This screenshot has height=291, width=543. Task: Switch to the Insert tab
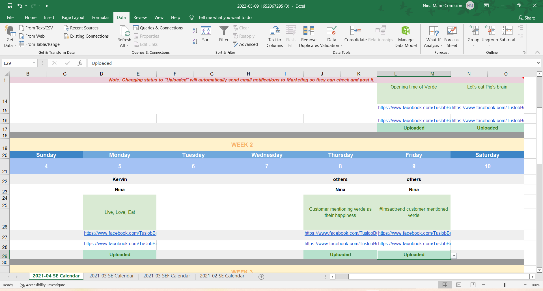pyautogui.click(x=49, y=18)
